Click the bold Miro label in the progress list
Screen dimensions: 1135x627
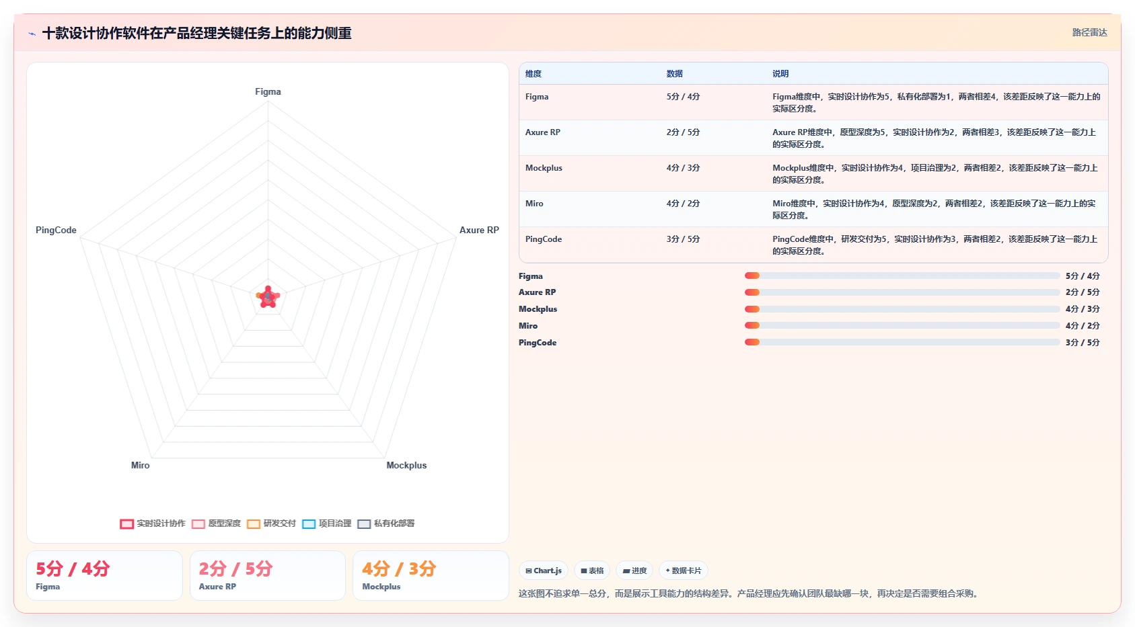click(x=528, y=326)
